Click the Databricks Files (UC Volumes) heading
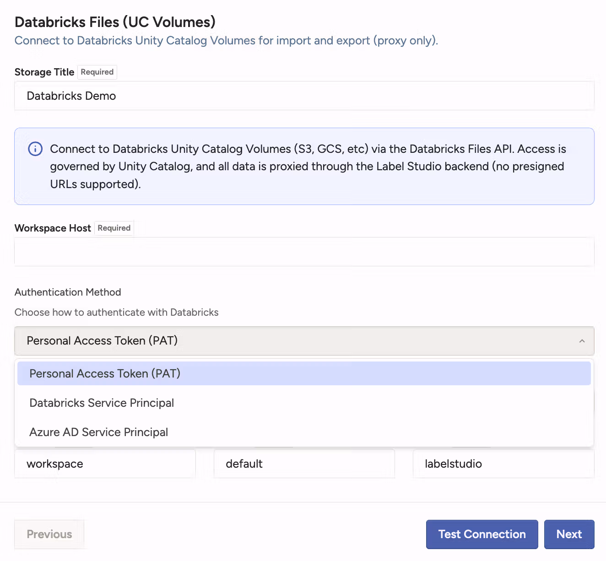606x561 pixels. tap(115, 22)
